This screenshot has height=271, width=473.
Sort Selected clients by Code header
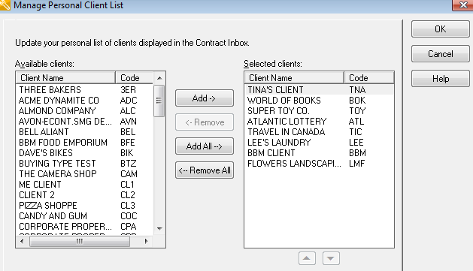tap(369, 77)
